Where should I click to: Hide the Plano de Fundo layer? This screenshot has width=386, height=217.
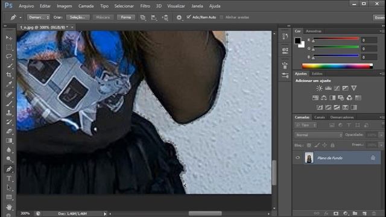coord(297,158)
